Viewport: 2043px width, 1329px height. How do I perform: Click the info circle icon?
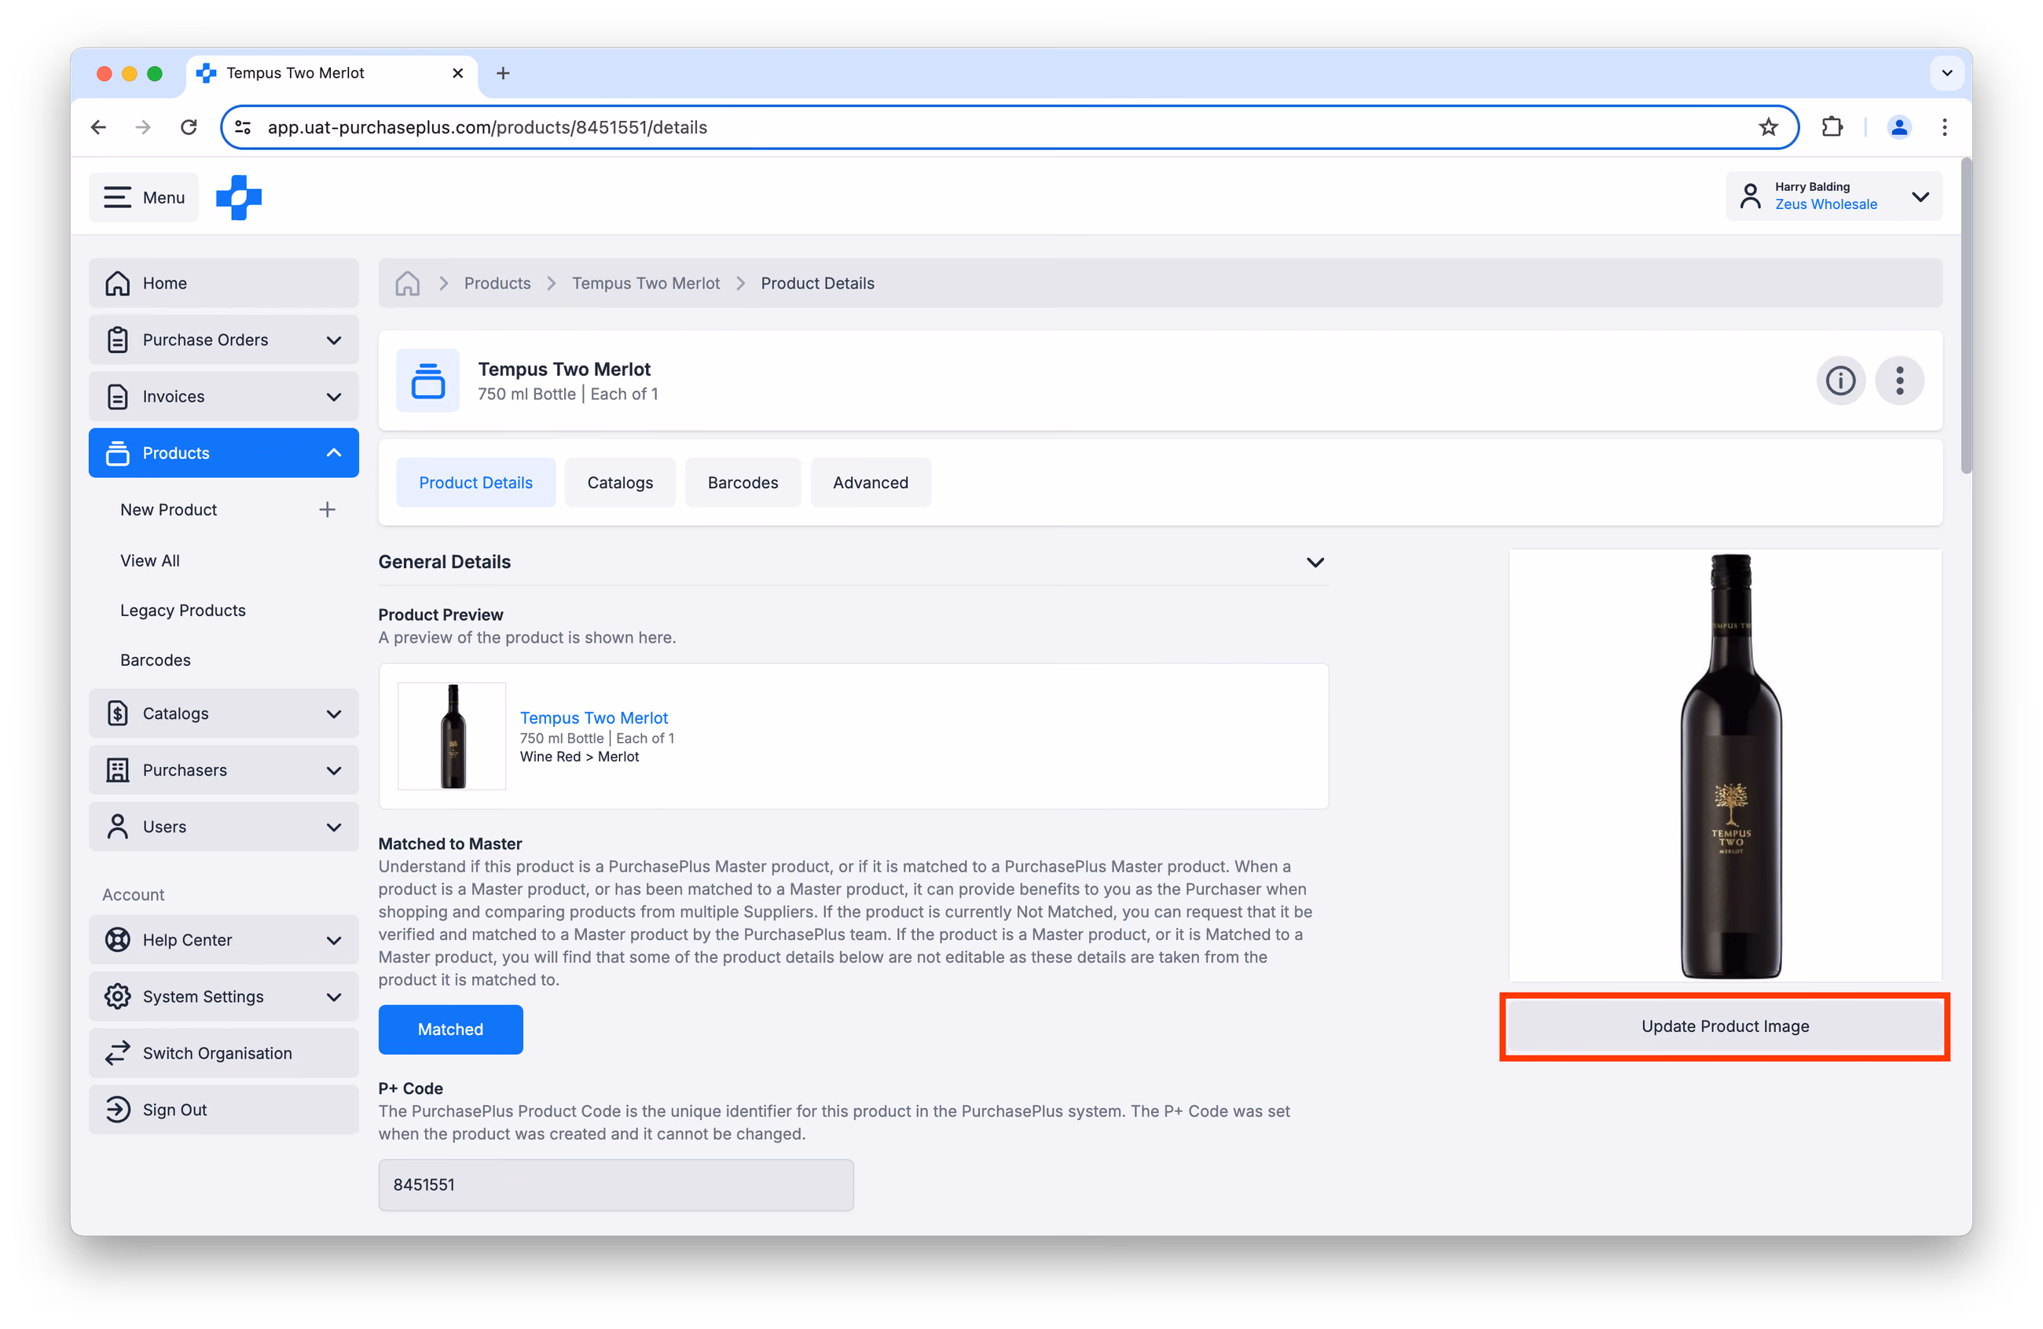pos(1840,380)
